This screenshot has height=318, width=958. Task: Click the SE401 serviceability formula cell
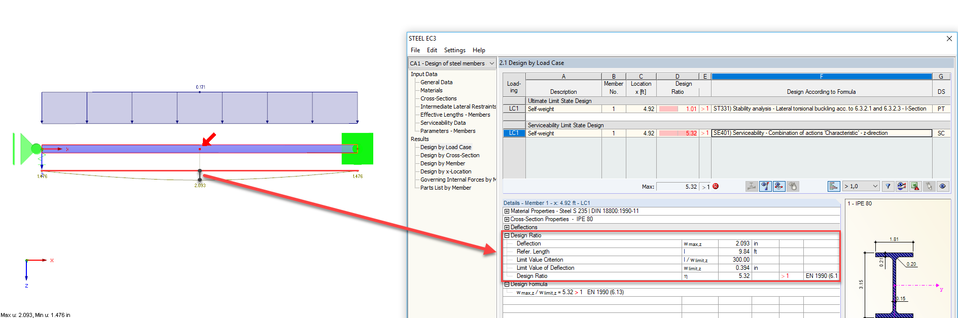pyautogui.click(x=822, y=133)
